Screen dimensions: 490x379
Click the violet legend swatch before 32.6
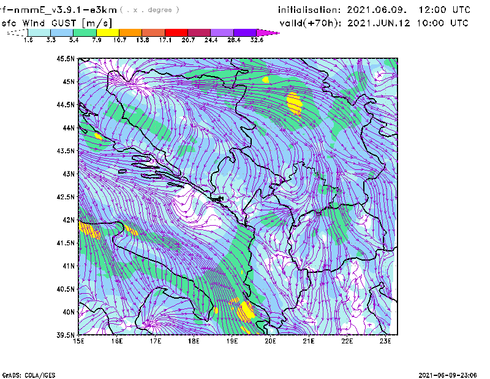245,33
